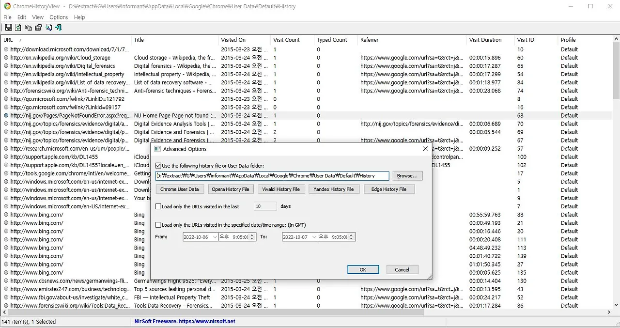Click the history file path input field
Viewport: 620px width, 328px height.
[x=273, y=176]
